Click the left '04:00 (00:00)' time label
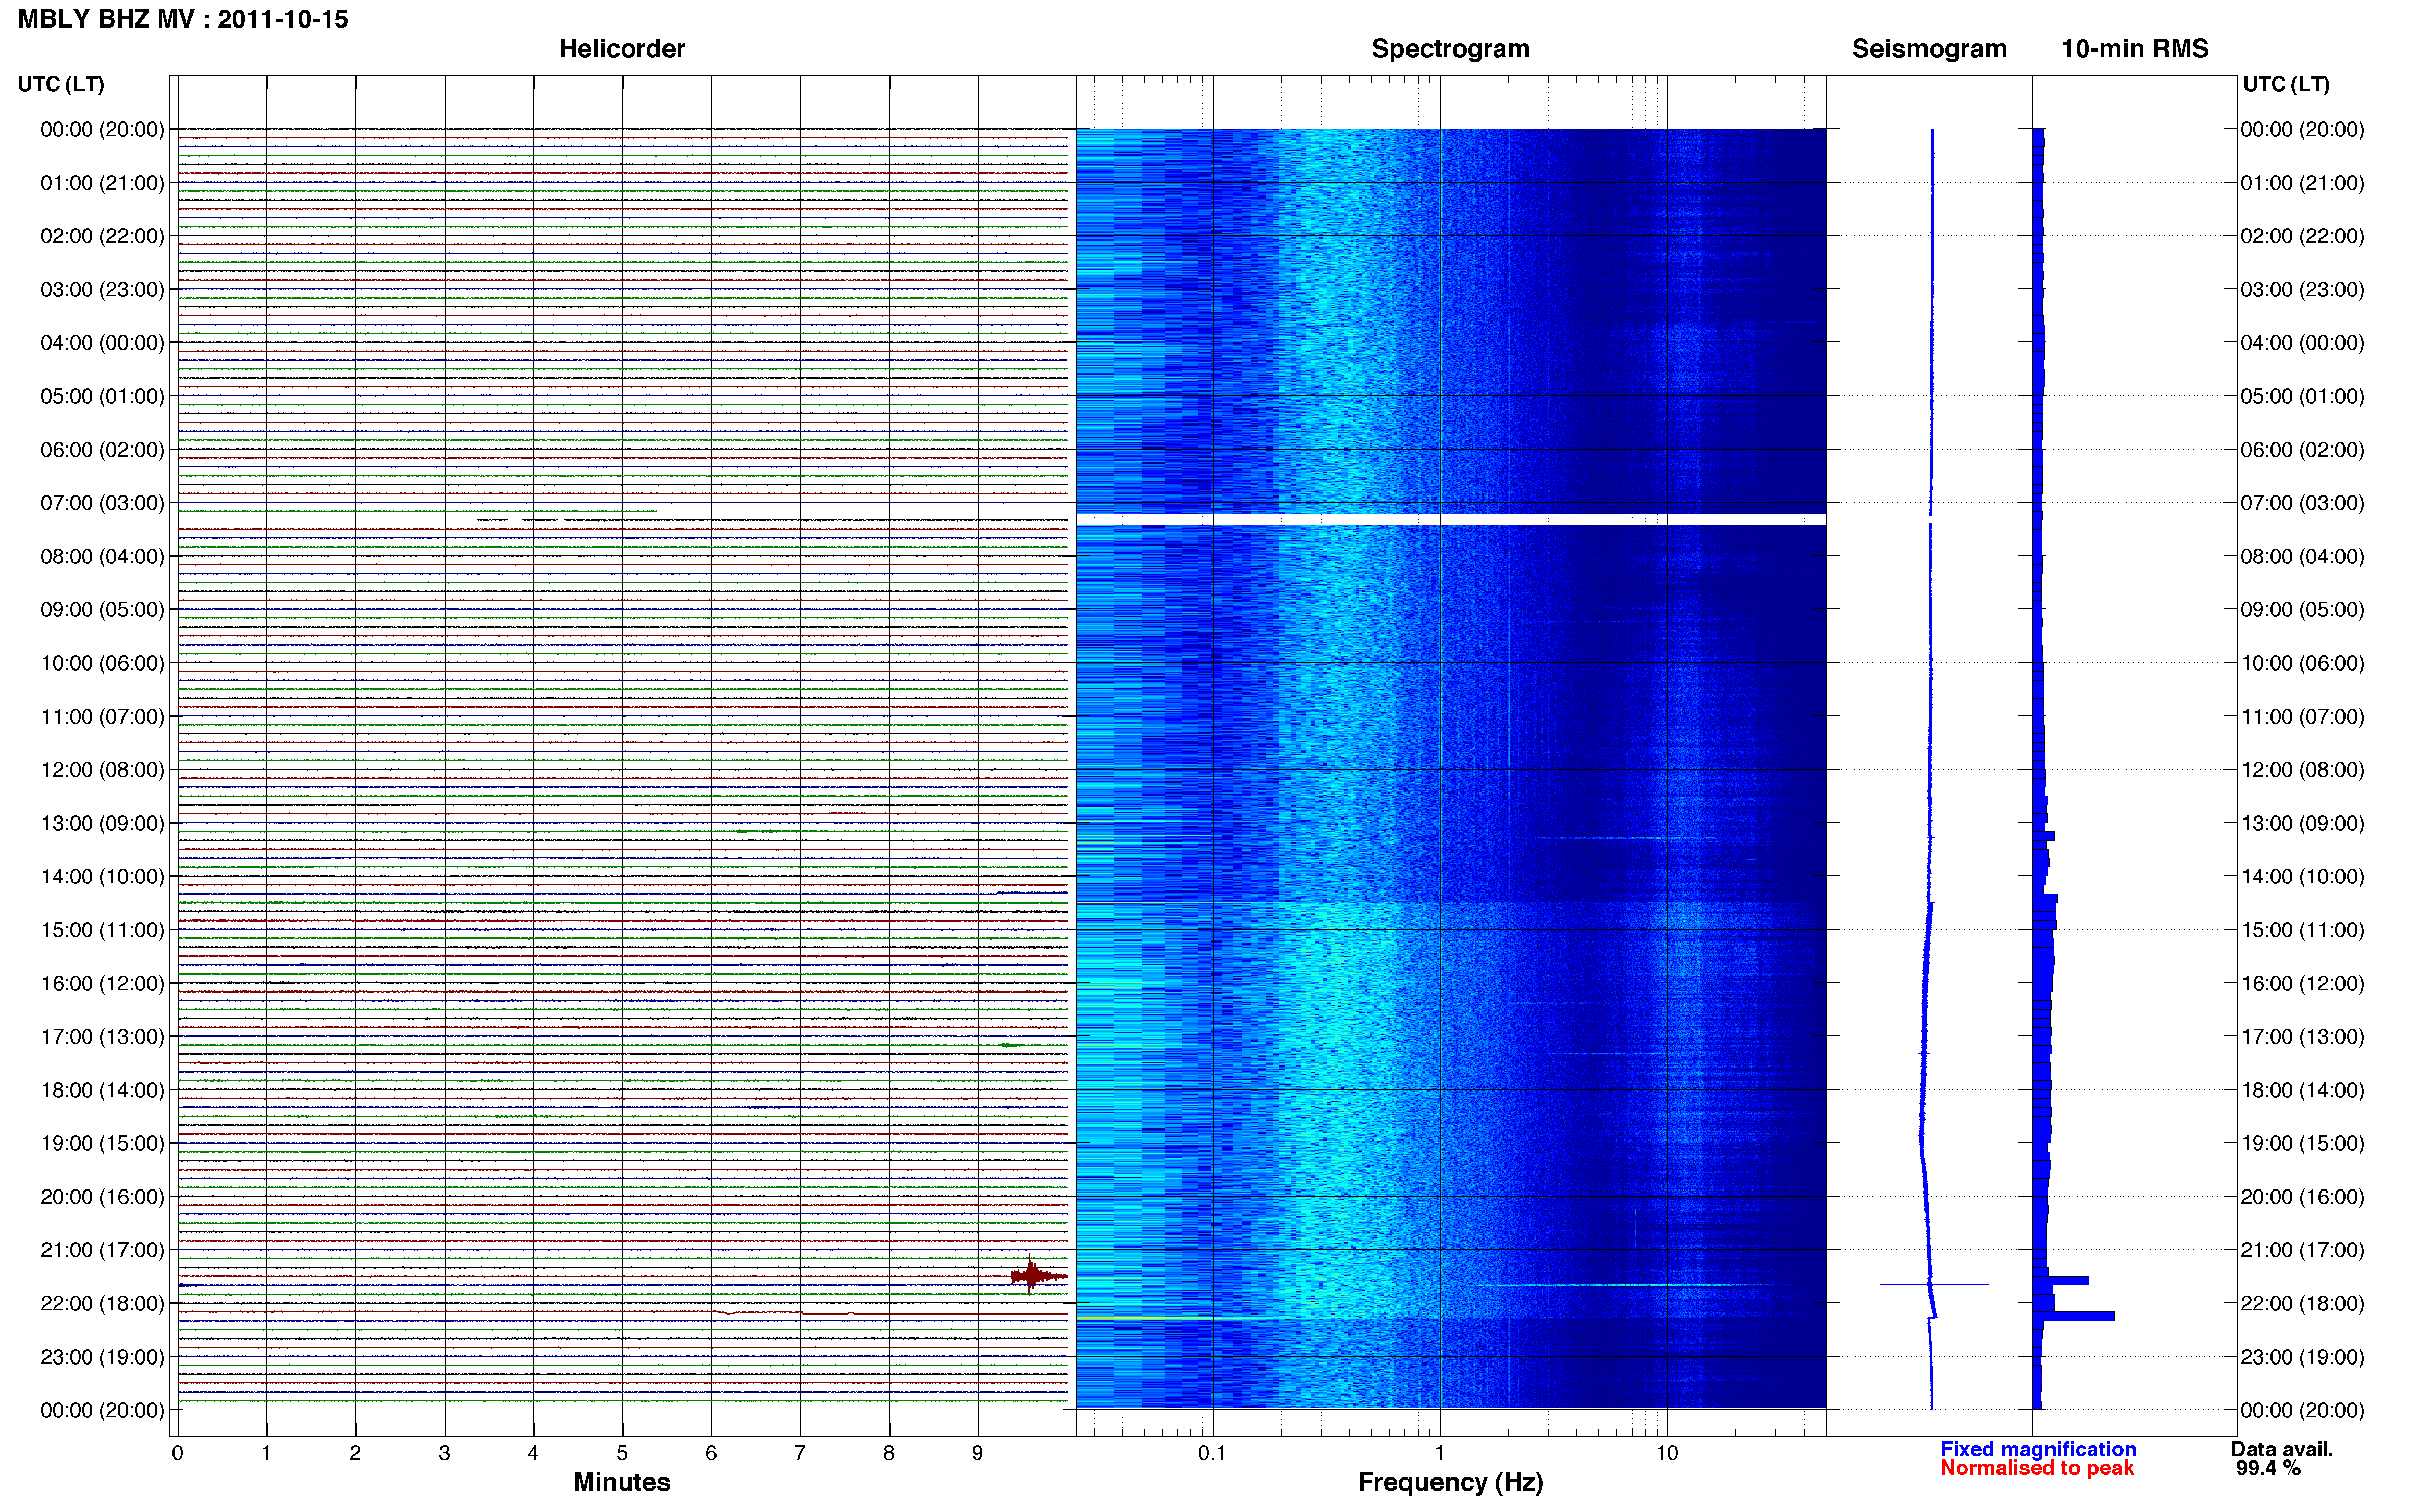Image resolution: width=2419 pixels, height=1512 pixels. point(102,343)
